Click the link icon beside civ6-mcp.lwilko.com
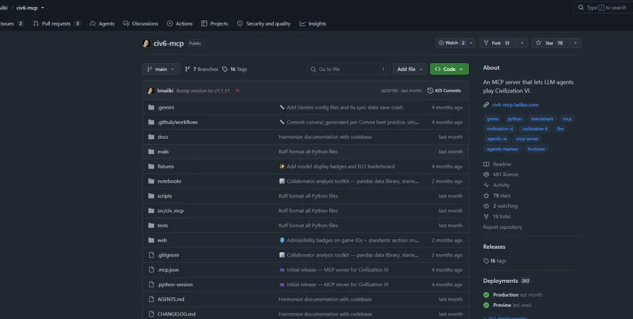 [x=486, y=105]
